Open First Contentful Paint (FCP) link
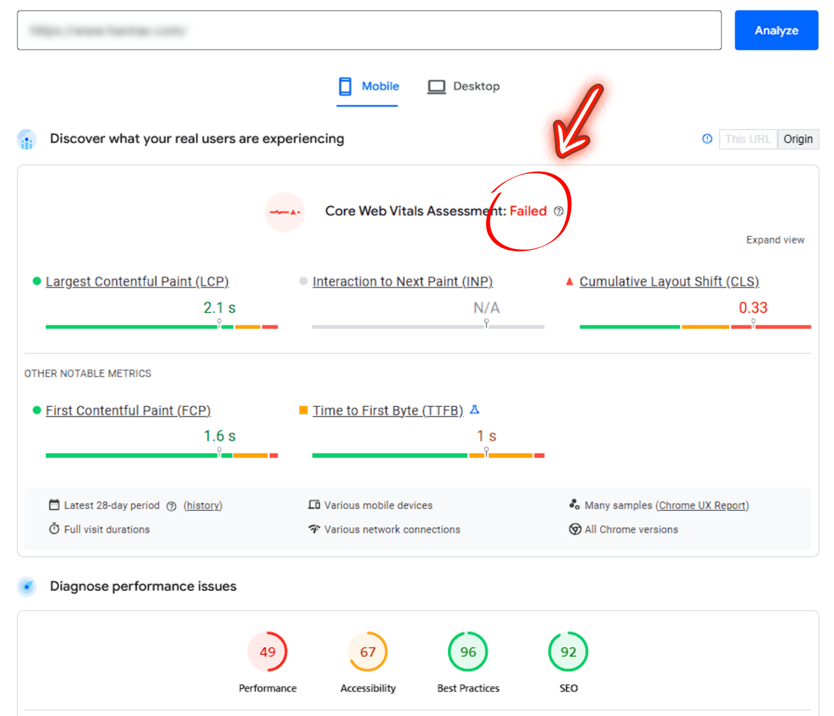Image resolution: width=834 pixels, height=716 pixels. [x=128, y=410]
